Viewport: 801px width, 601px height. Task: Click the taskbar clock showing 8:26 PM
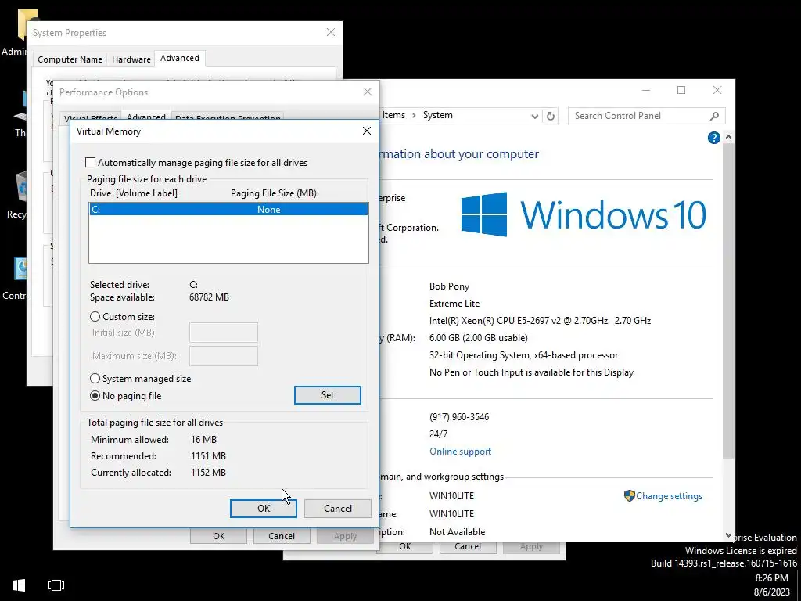[771, 578]
